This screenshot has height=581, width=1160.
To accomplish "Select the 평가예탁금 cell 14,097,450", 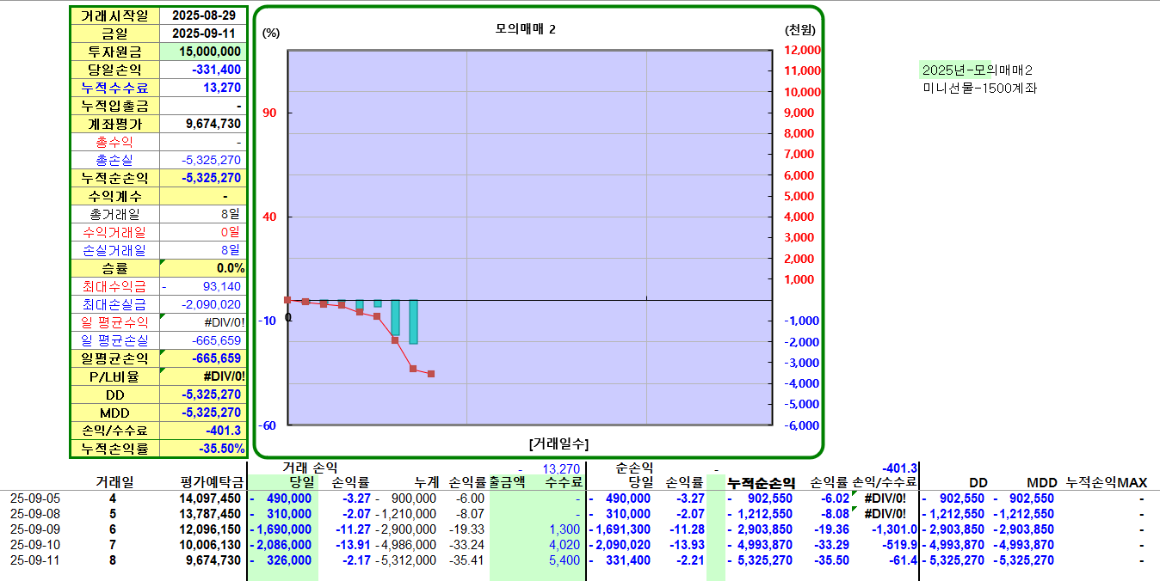I will click(x=210, y=498).
